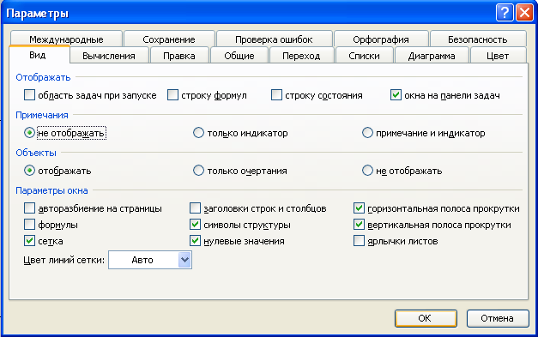Click the question mark help icon
The width and height of the screenshot is (538, 337).
(505, 13)
